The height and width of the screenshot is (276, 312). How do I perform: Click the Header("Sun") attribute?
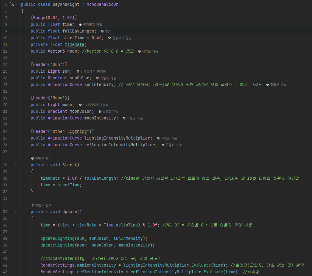(x=49, y=64)
